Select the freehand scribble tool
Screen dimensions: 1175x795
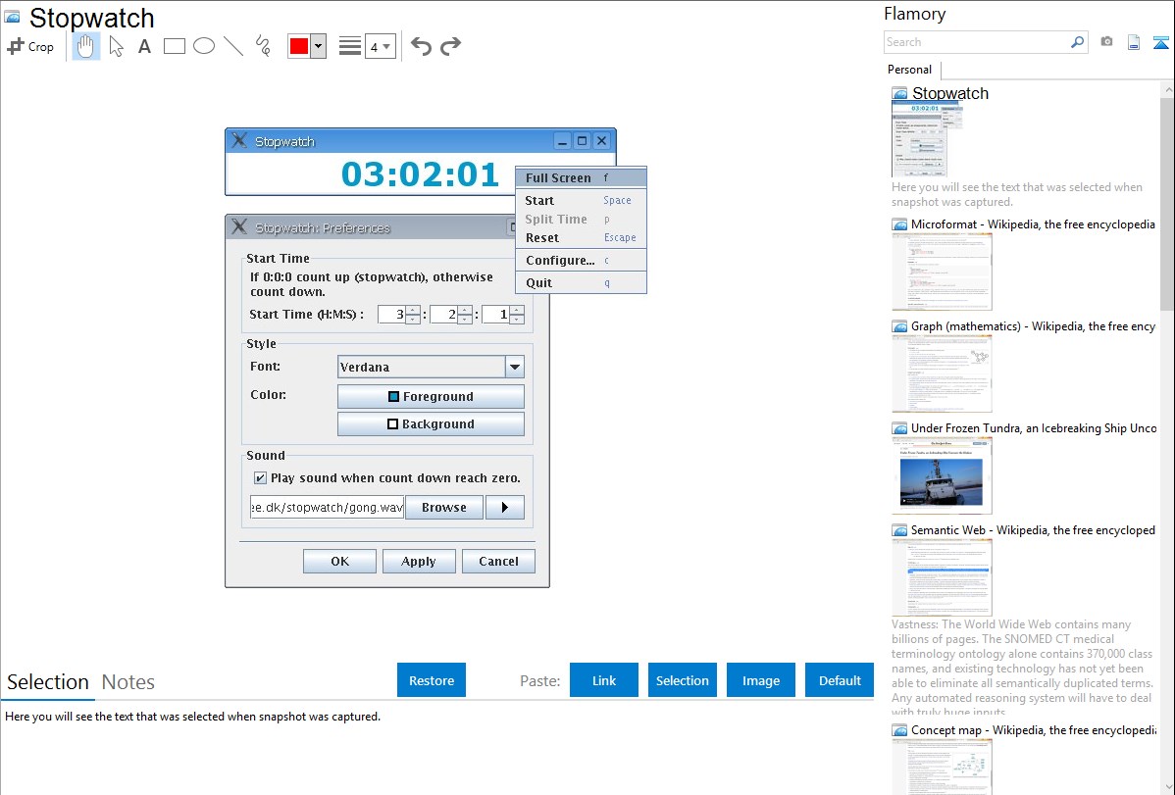(263, 46)
